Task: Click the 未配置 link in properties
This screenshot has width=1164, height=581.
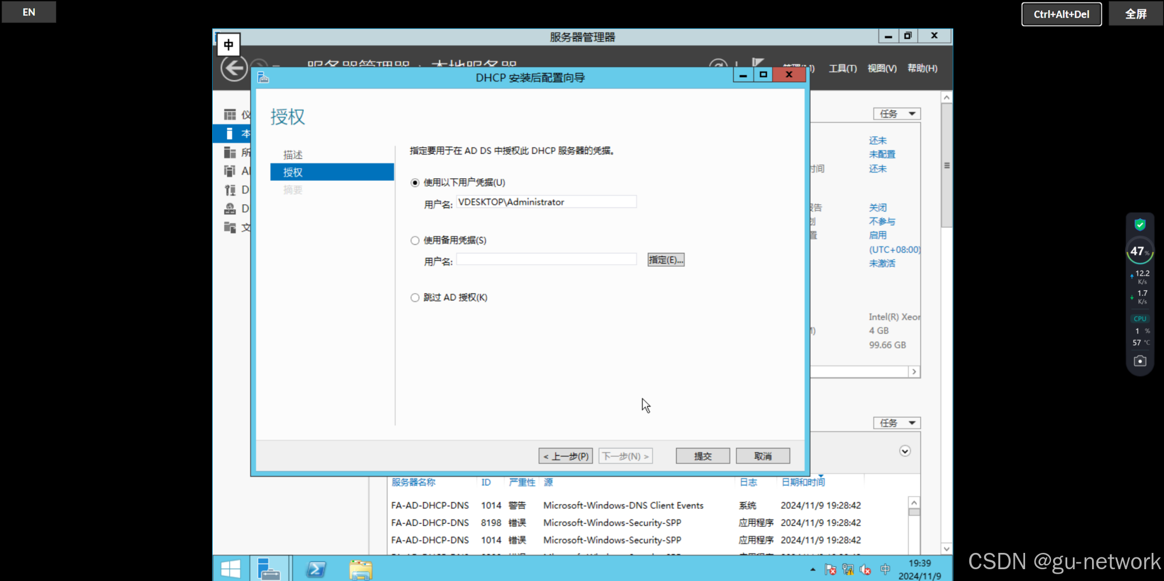Action: pos(882,154)
